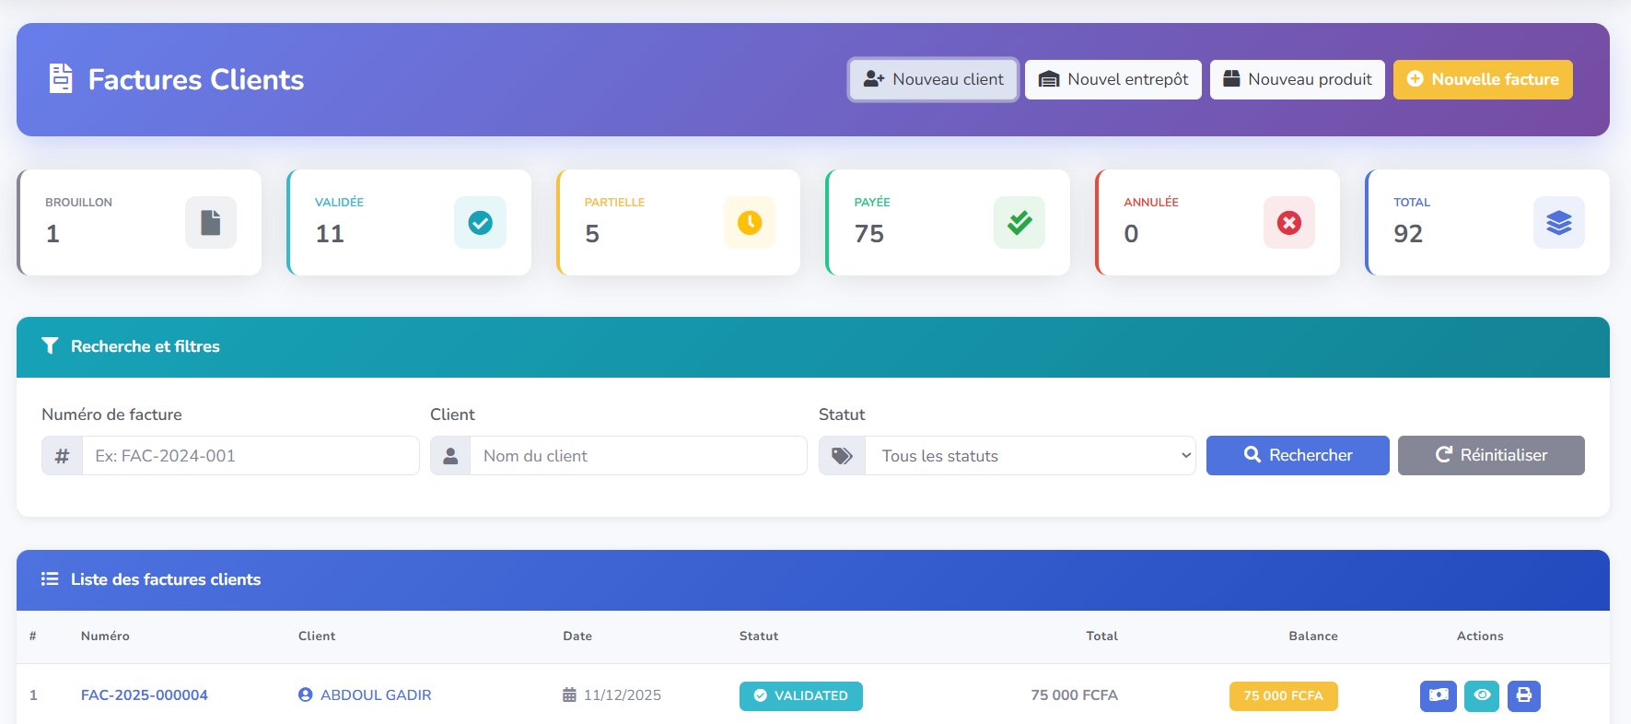
Task: Click the Actions column header
Action: (1480, 636)
